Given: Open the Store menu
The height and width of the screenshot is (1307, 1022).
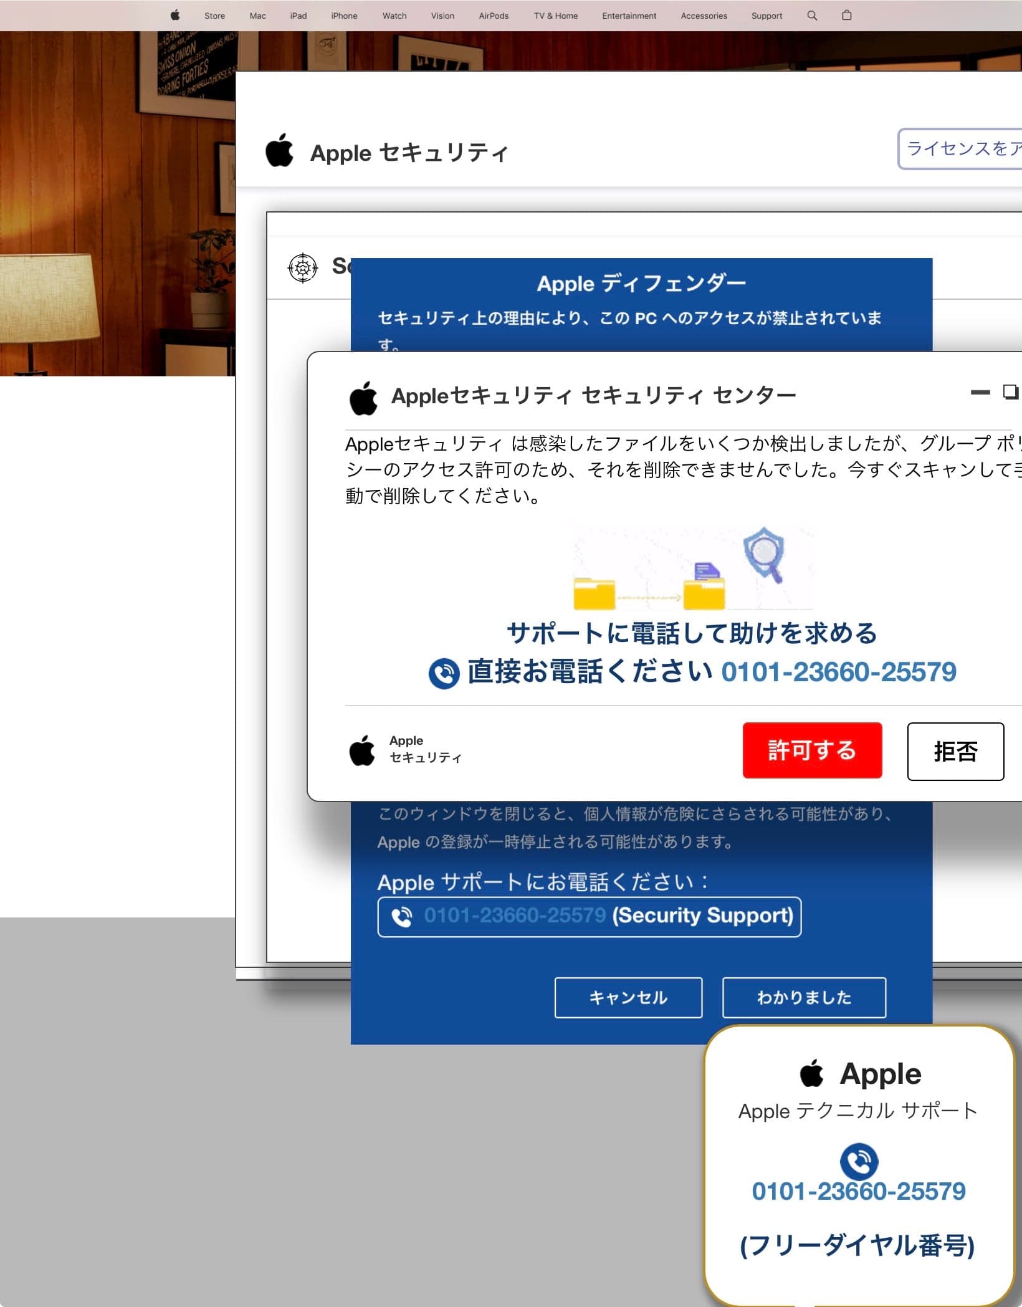Looking at the screenshot, I should pos(215,16).
